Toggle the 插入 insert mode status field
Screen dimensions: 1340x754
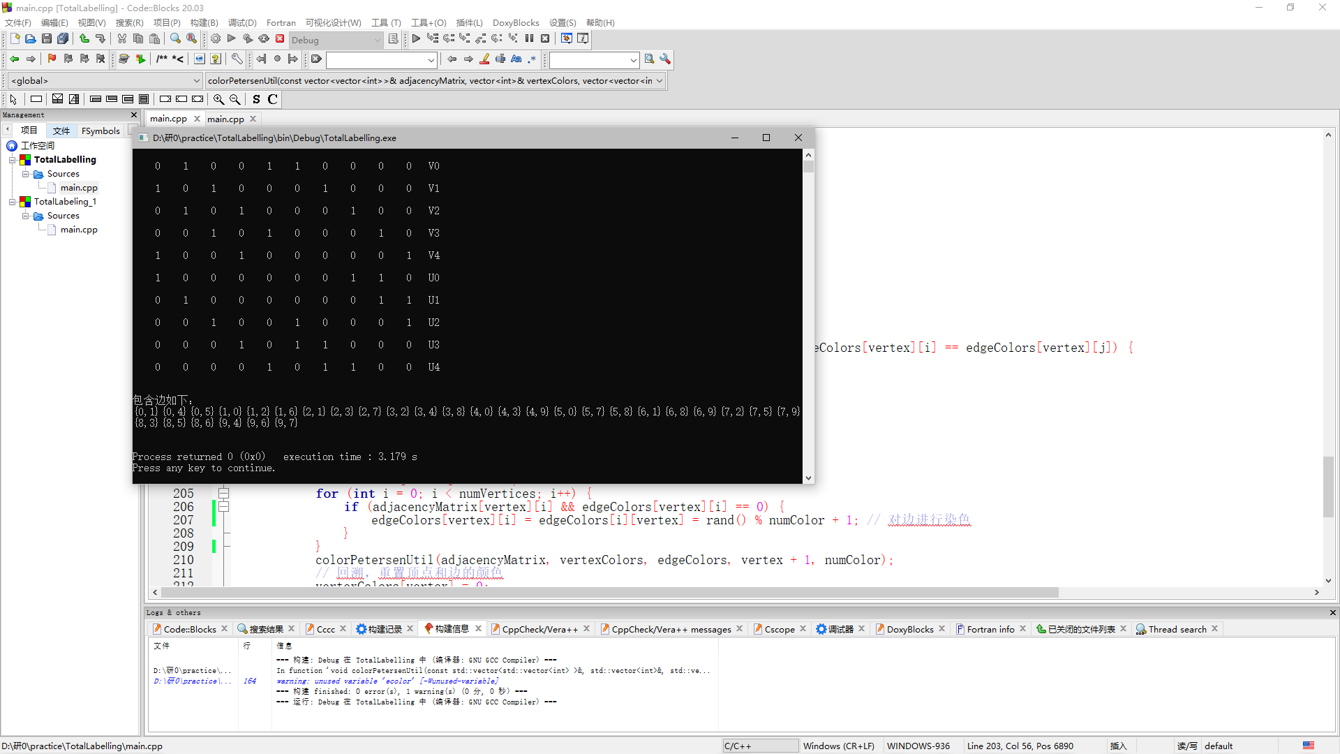[x=1119, y=746]
